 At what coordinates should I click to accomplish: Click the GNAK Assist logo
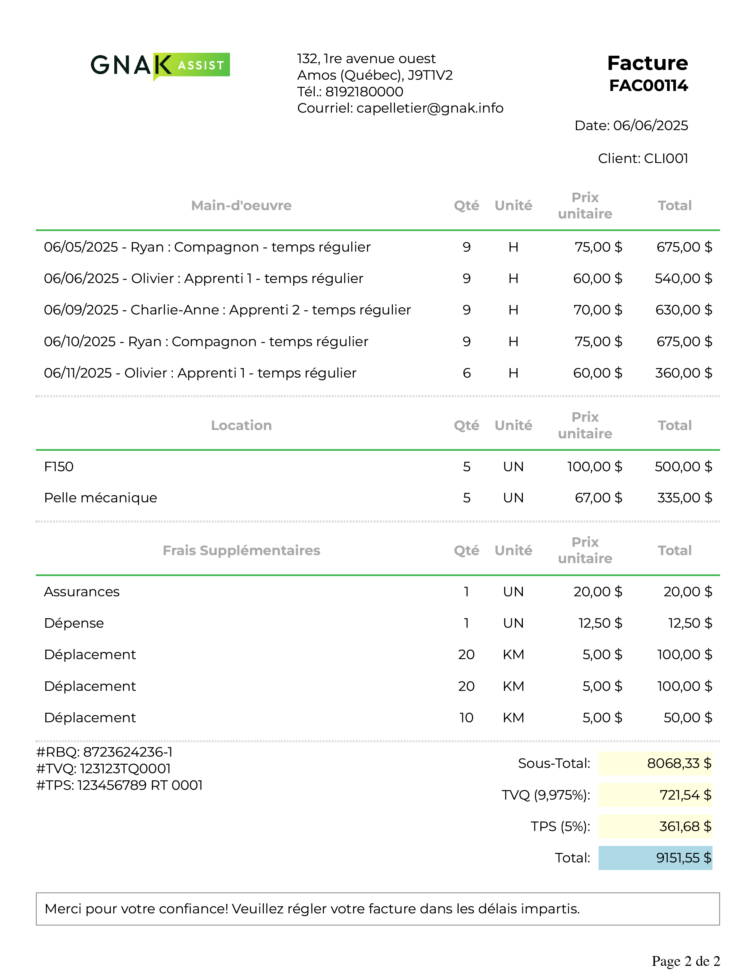coord(160,66)
